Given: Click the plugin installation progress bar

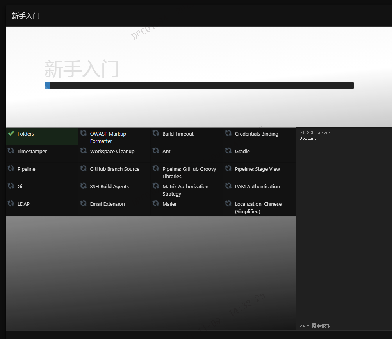Looking at the screenshot, I should pyautogui.click(x=199, y=86).
